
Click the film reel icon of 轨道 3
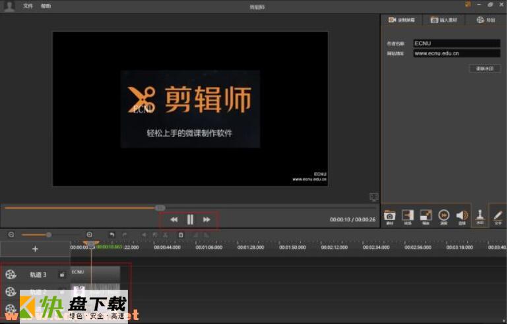click(11, 275)
